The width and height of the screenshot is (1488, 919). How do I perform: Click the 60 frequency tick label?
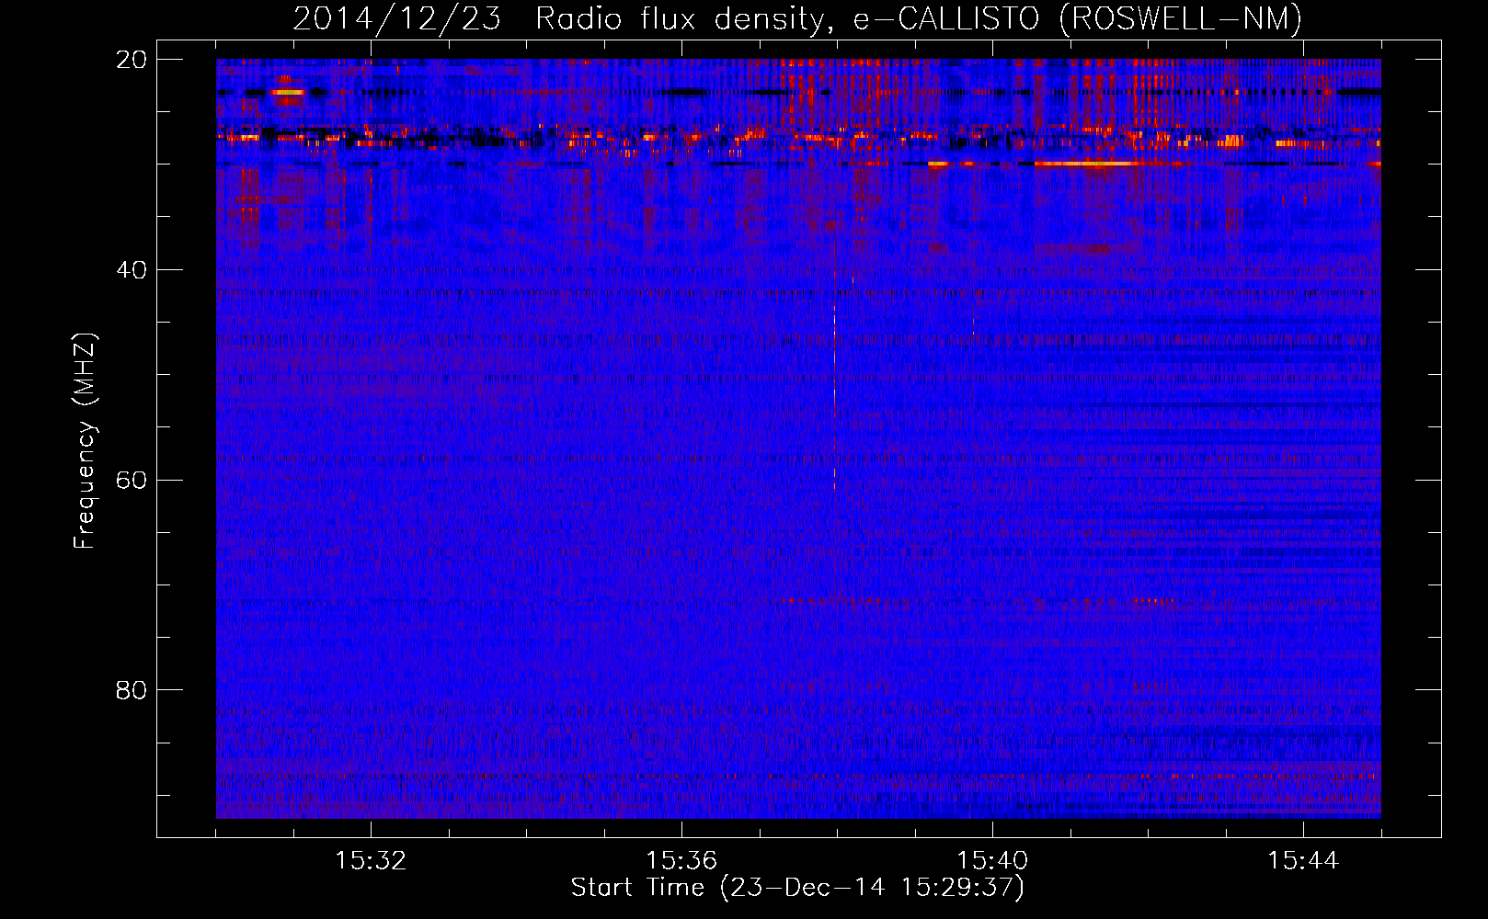132,481
